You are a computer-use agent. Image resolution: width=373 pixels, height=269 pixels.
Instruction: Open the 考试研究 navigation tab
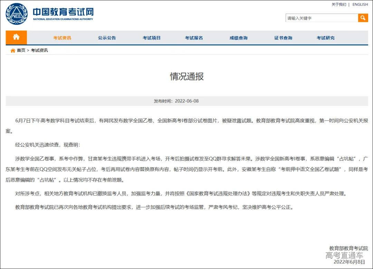pos(325,38)
